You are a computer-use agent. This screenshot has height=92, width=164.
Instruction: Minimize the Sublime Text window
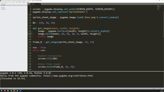tap(157, 1)
